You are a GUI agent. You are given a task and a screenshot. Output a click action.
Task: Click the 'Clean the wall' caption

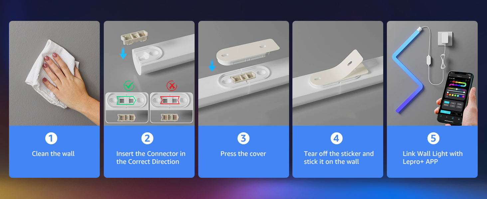point(53,154)
